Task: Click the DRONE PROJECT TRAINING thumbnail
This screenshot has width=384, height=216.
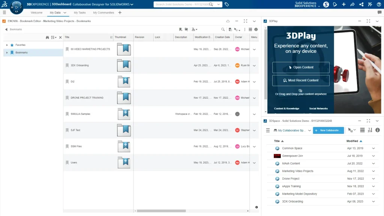Action: click(124, 98)
